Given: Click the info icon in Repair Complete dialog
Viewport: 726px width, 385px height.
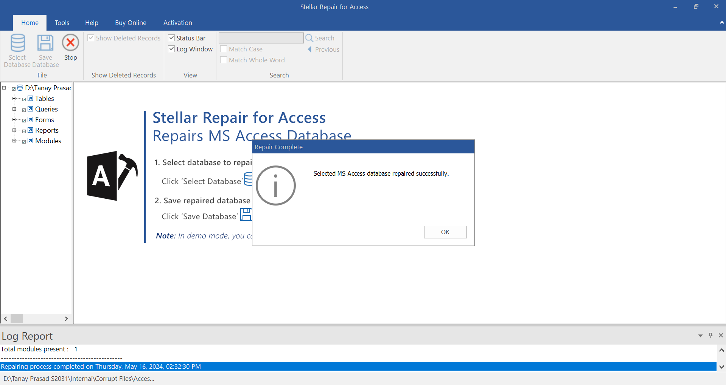Looking at the screenshot, I should pyautogui.click(x=276, y=186).
